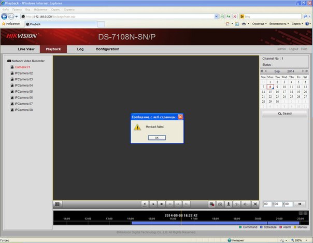Click the yellow playhead marker on timeline
The image size is (313, 243).
(181, 218)
